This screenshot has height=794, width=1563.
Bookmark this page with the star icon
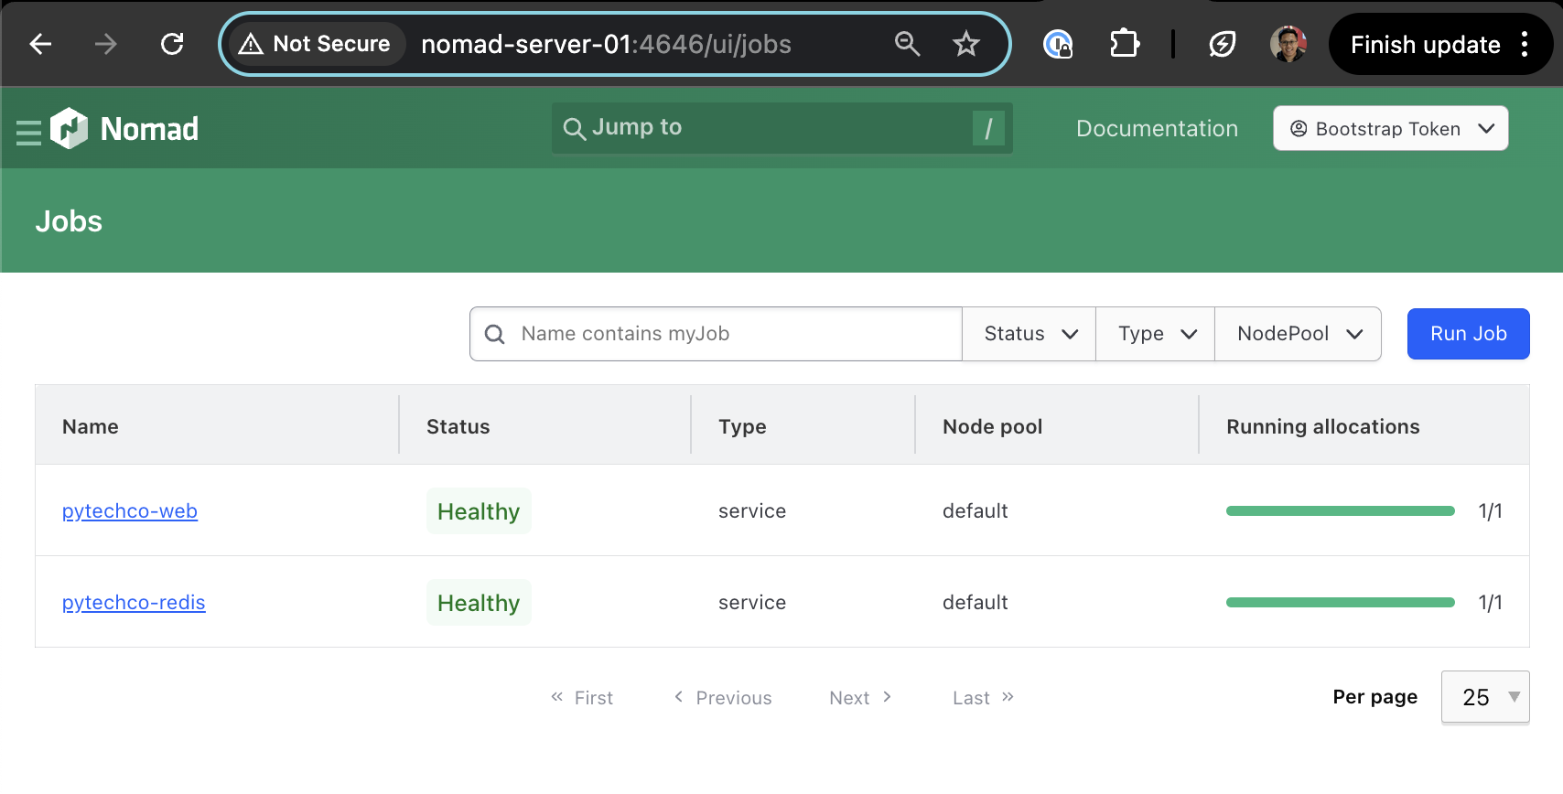click(965, 44)
